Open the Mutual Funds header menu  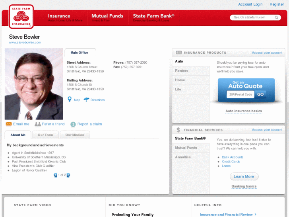click(x=107, y=18)
